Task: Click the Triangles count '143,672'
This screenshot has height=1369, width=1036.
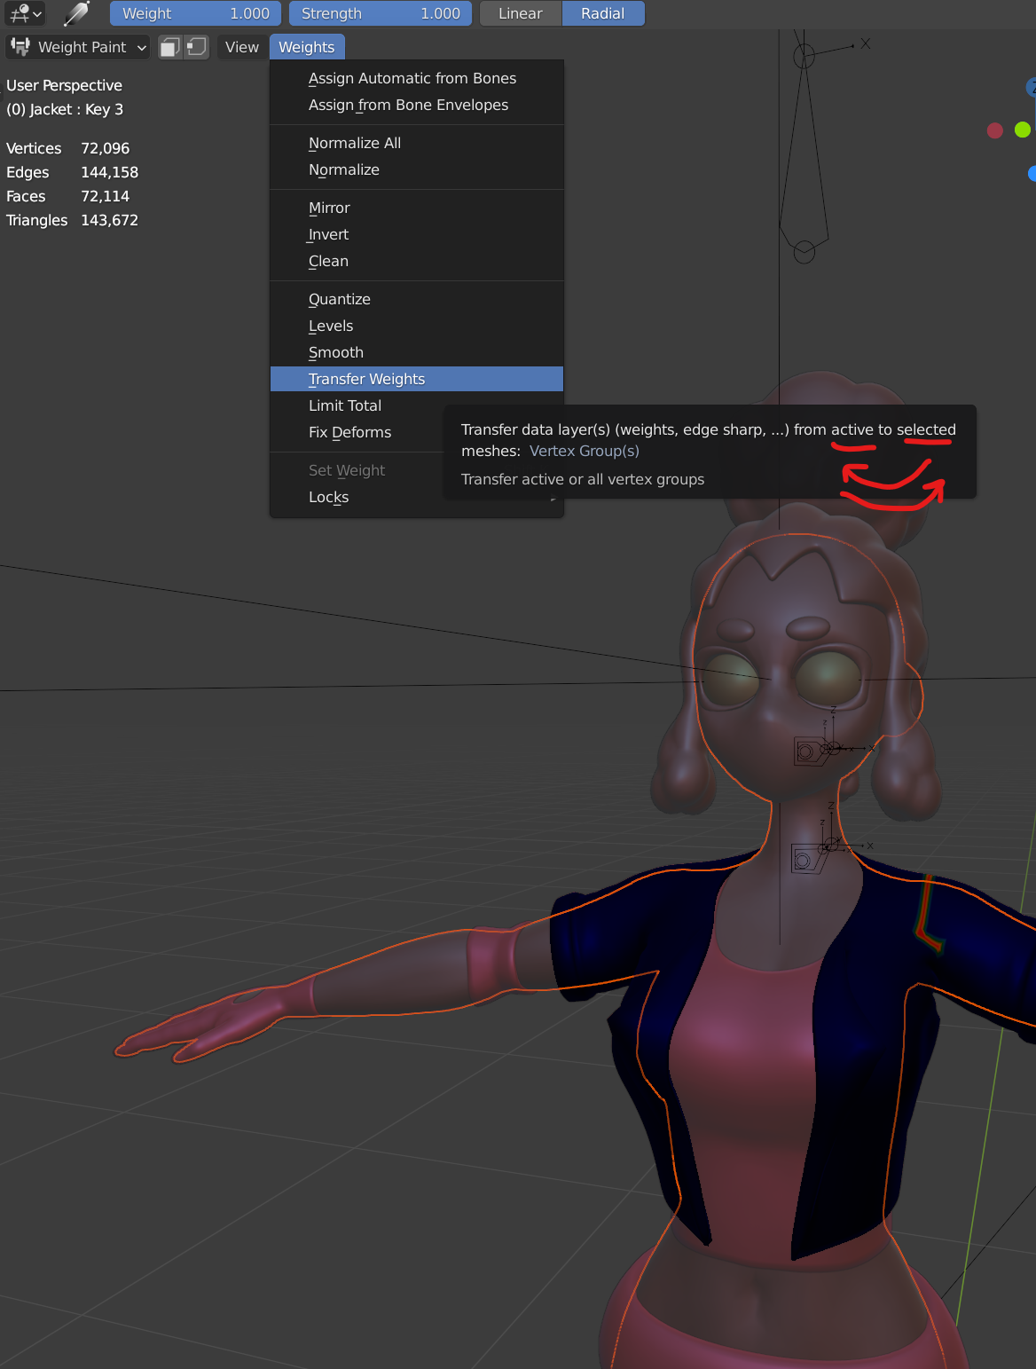Action: coord(110,220)
